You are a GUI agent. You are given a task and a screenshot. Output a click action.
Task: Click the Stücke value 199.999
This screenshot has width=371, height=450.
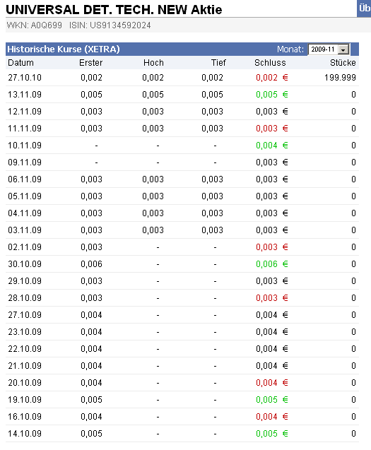(x=341, y=78)
